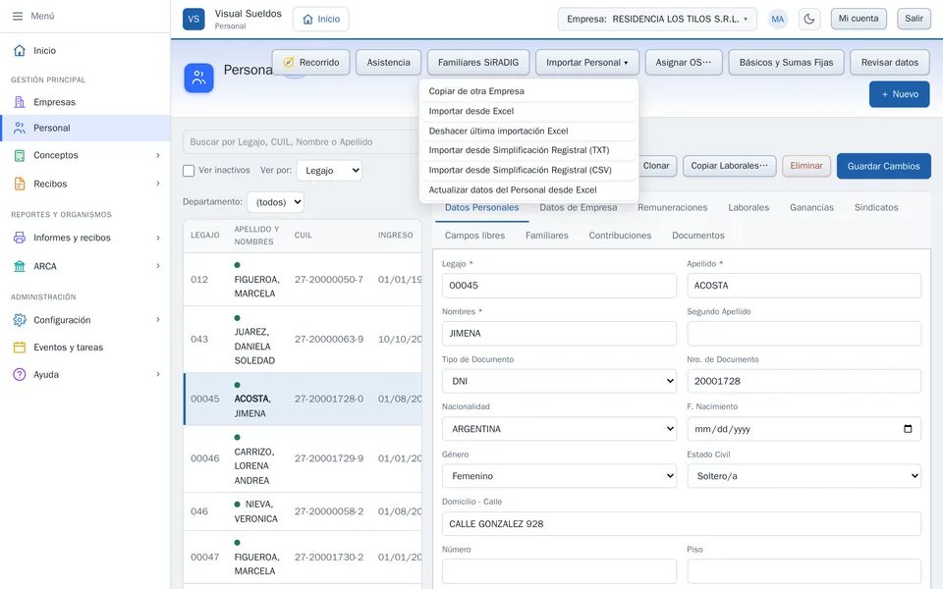The width and height of the screenshot is (943, 589).
Task: Open the Género dropdown
Action: [x=559, y=476]
